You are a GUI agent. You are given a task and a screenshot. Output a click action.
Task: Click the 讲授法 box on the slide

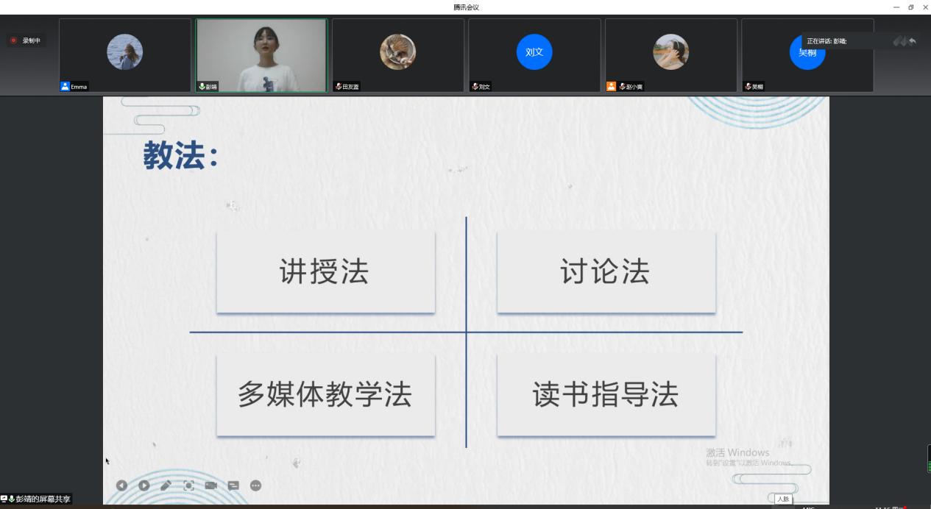coord(325,272)
